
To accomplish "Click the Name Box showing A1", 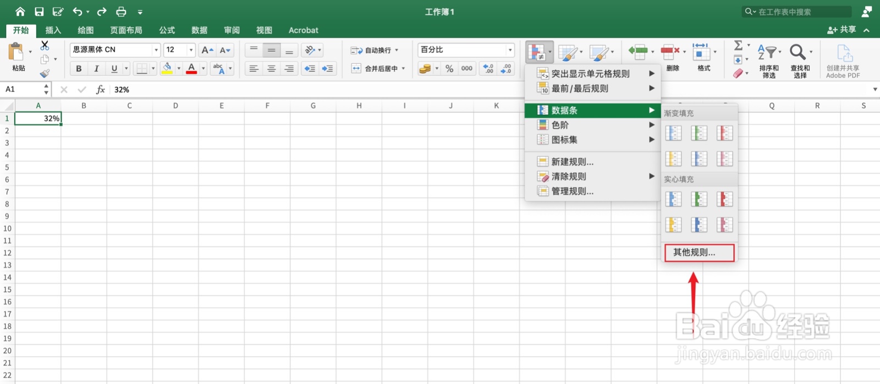I will point(23,89).
